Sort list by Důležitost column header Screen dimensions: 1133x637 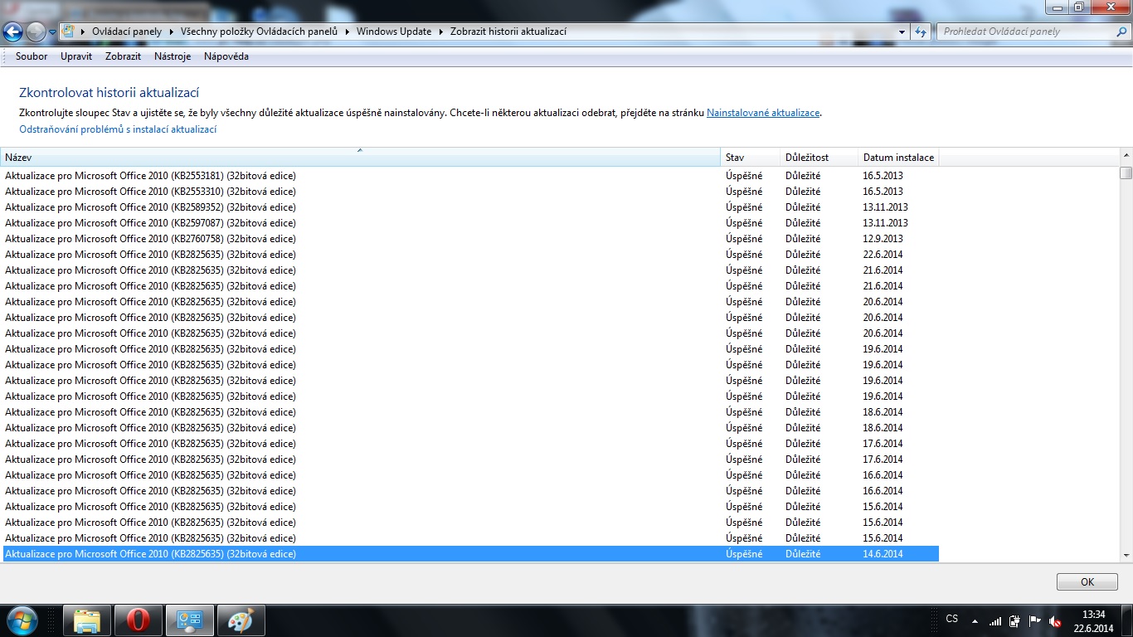[819, 158]
